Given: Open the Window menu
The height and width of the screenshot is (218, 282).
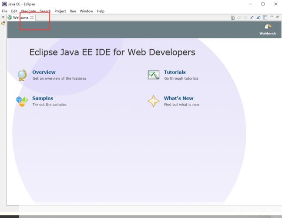Looking at the screenshot, I should [x=86, y=11].
